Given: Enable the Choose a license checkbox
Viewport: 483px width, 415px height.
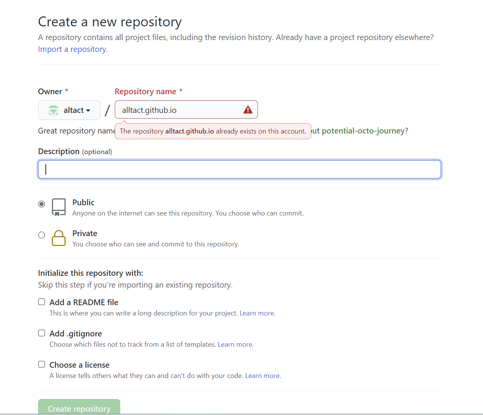Looking at the screenshot, I should coord(42,364).
